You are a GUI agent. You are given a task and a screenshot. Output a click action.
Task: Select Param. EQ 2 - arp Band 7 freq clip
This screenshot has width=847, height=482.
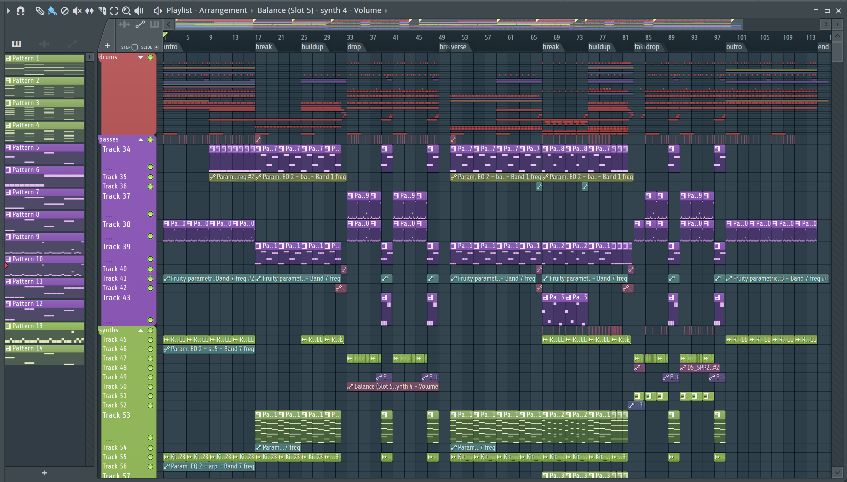click(209, 466)
